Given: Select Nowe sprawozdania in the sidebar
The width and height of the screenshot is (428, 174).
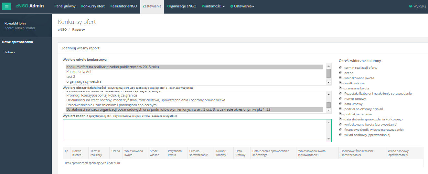Looking at the screenshot, I should click(17, 42).
